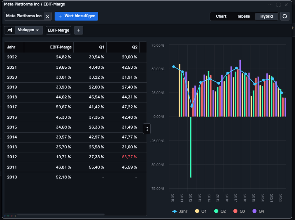Viewport: 295px width, 220px height.
Task: Toggle the Q1 series in legend
Action: (201, 211)
